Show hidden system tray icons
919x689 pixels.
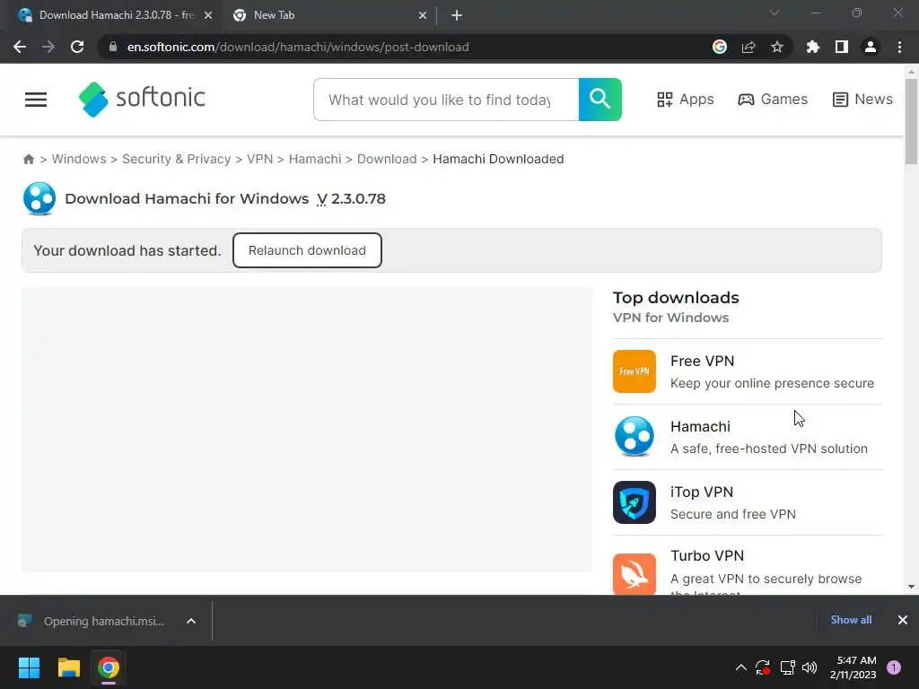(x=740, y=667)
